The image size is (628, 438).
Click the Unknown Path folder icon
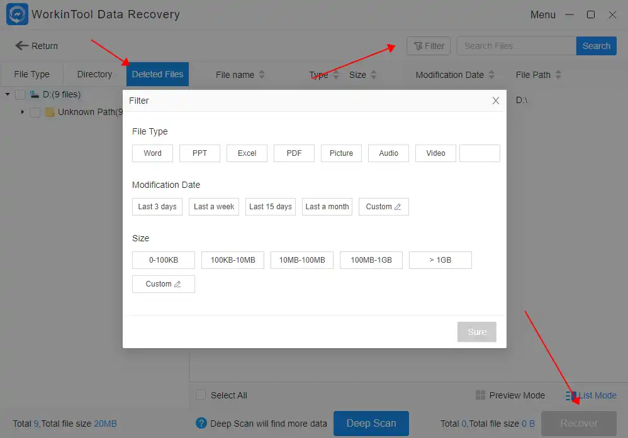coord(50,112)
